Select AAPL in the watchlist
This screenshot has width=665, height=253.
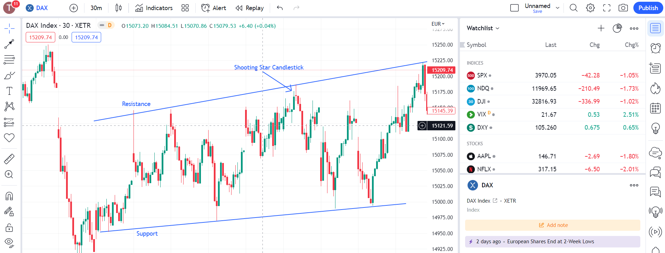(553, 156)
